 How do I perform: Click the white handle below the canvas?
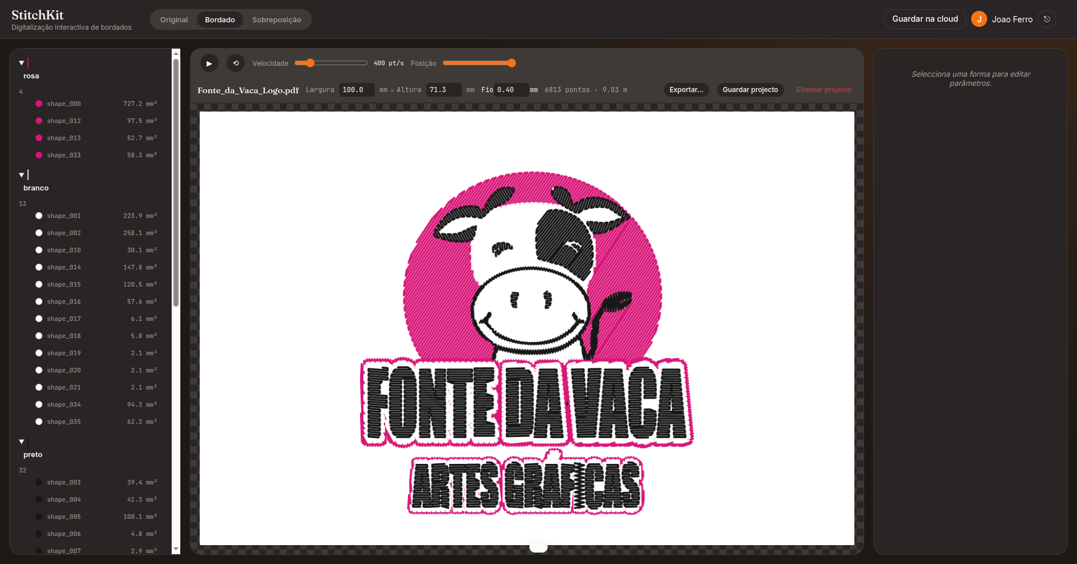point(538,547)
